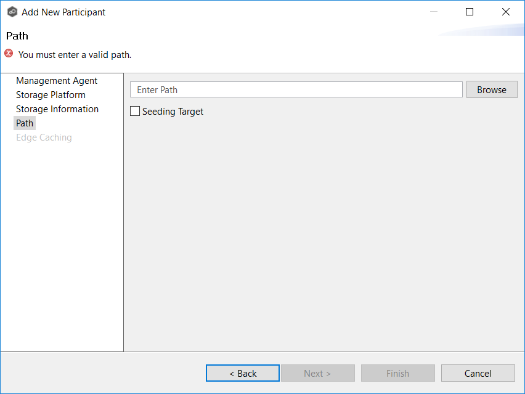Screen dimensions: 525x394
Task: Cancel the wizard
Action: 478,373
